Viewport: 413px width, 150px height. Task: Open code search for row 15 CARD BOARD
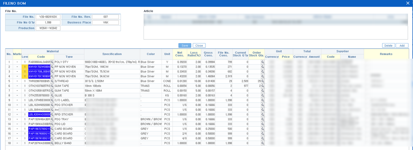[52, 129]
